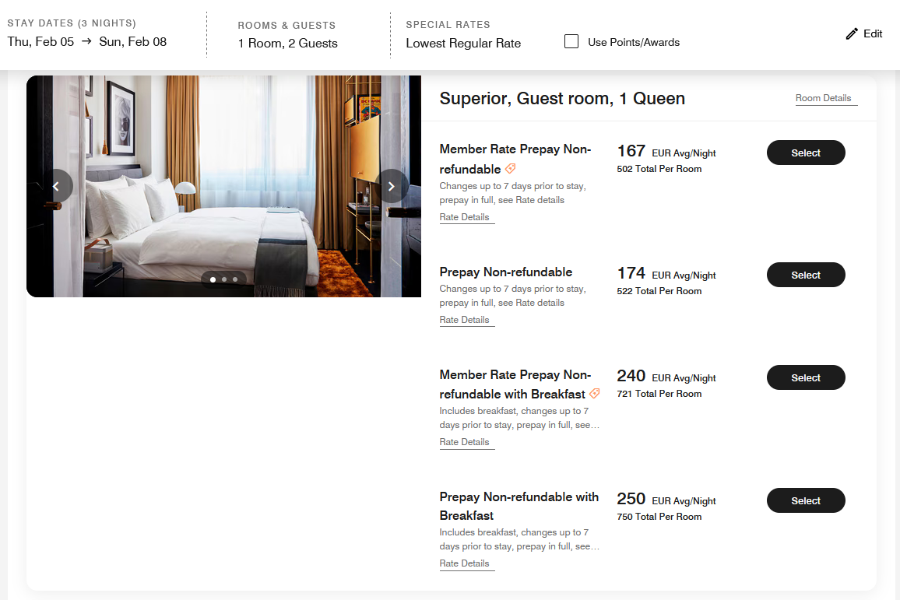Viewport: 900px width, 600px height.
Task: Select the 250 EUR breakfast rate
Action: (806, 500)
